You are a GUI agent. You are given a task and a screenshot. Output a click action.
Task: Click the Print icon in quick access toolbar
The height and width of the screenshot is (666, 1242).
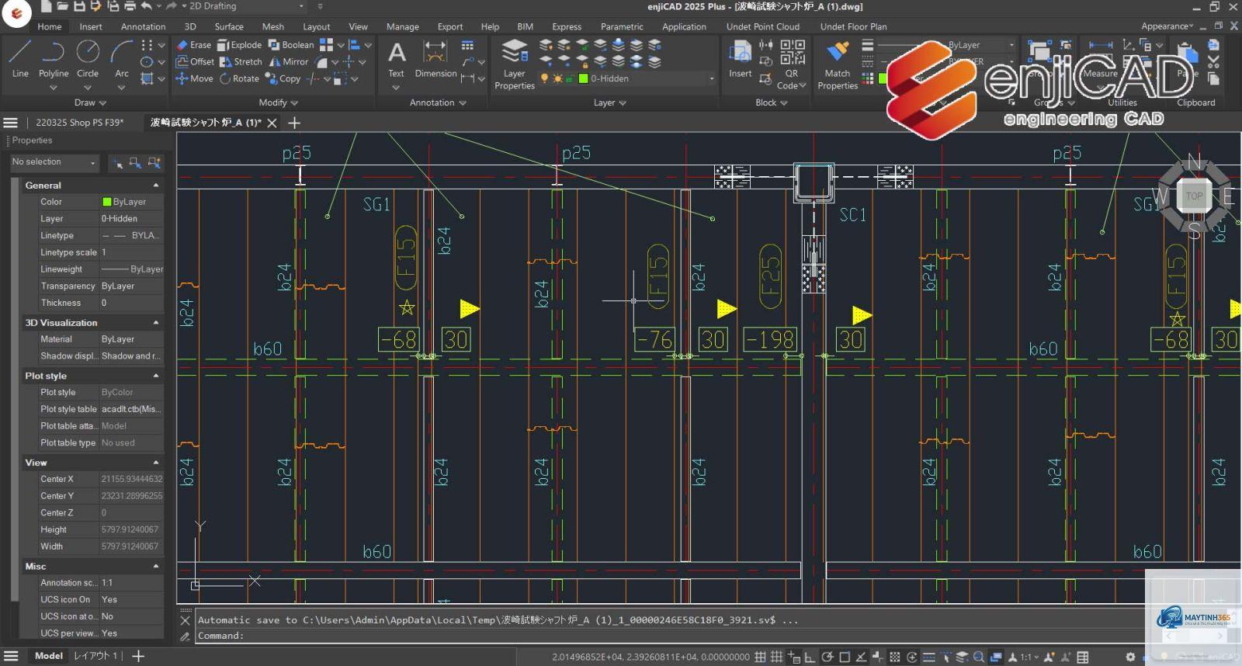tap(130, 6)
